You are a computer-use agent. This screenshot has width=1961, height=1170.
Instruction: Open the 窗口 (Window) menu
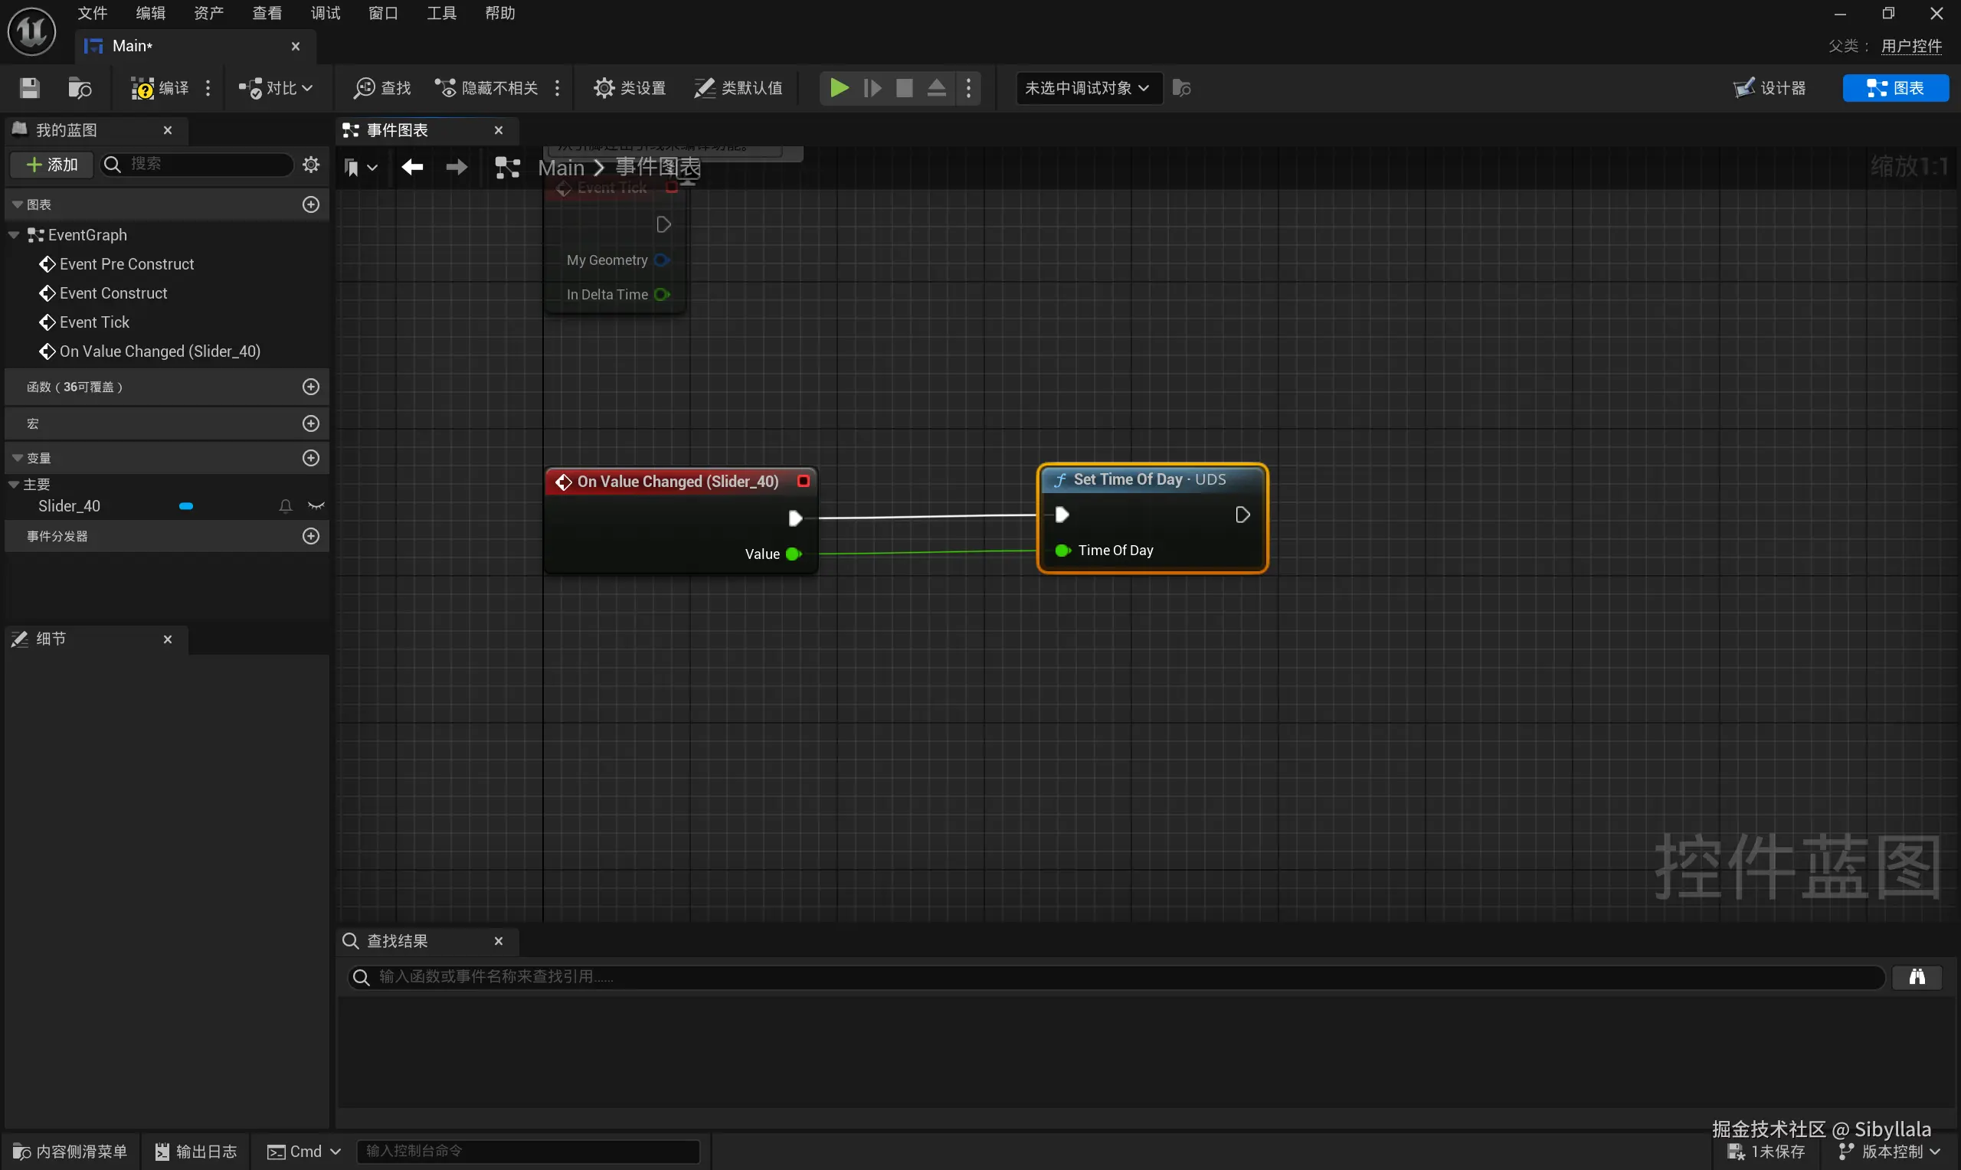point(383,14)
